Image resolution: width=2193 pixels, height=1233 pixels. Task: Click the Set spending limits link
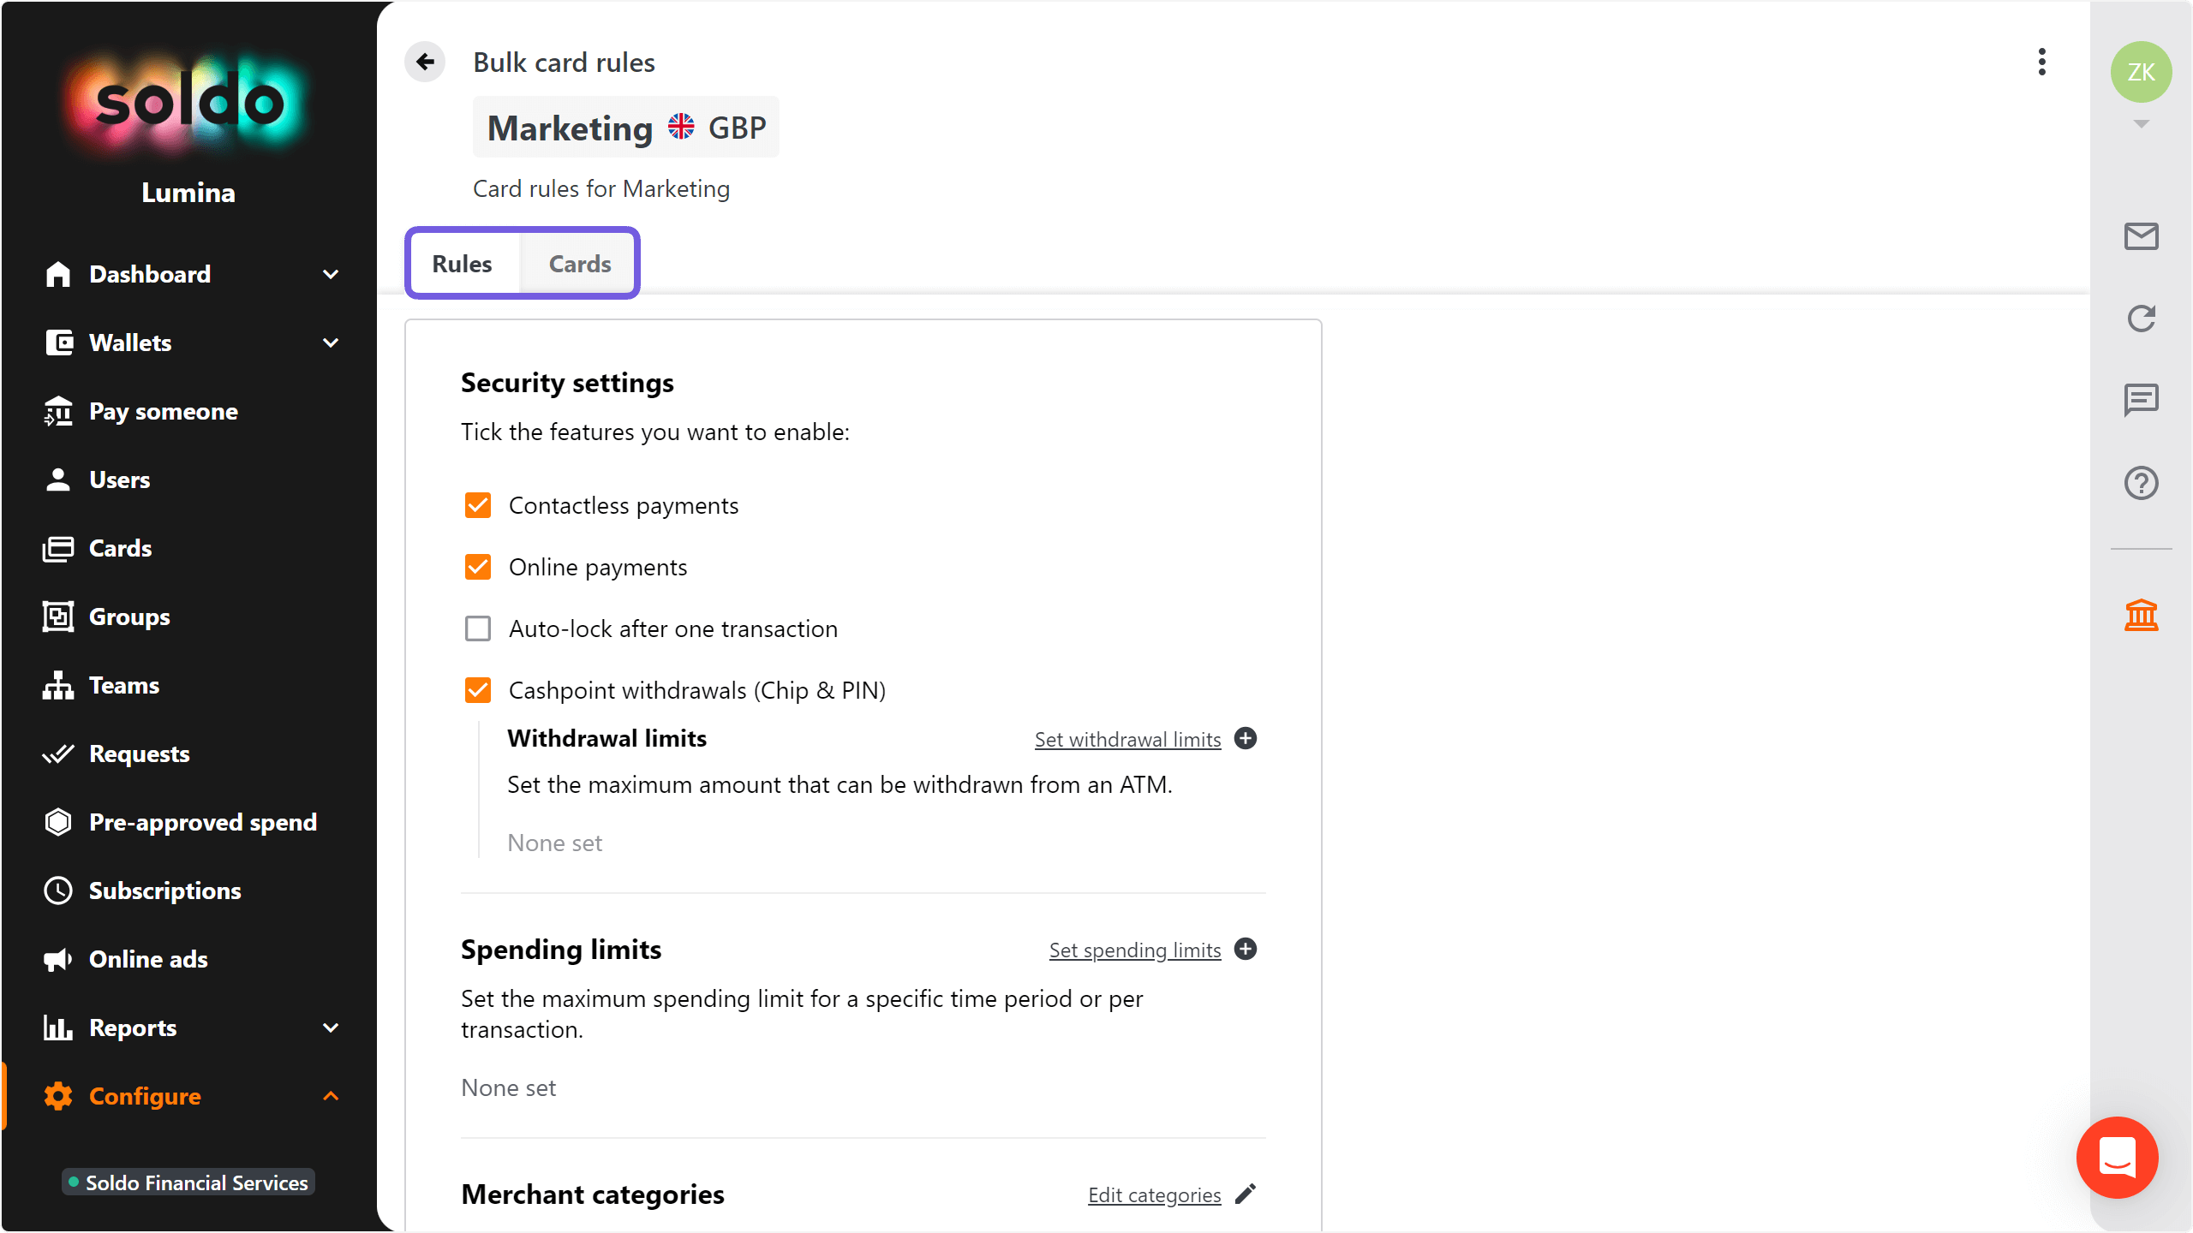(x=1135, y=950)
